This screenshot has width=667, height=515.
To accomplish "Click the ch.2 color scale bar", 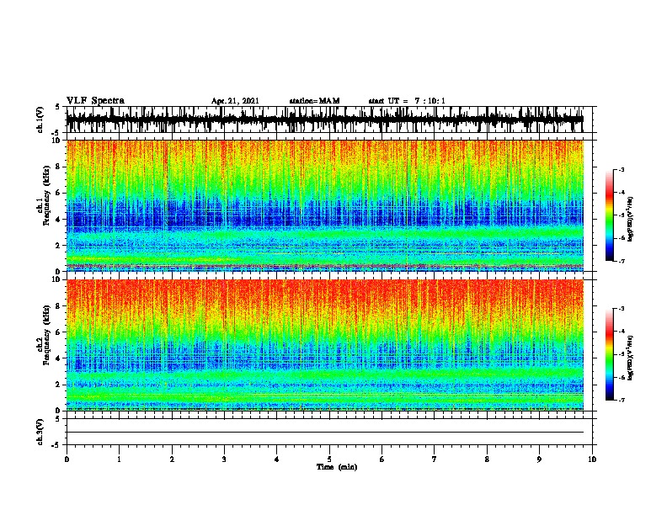I will (610, 354).
